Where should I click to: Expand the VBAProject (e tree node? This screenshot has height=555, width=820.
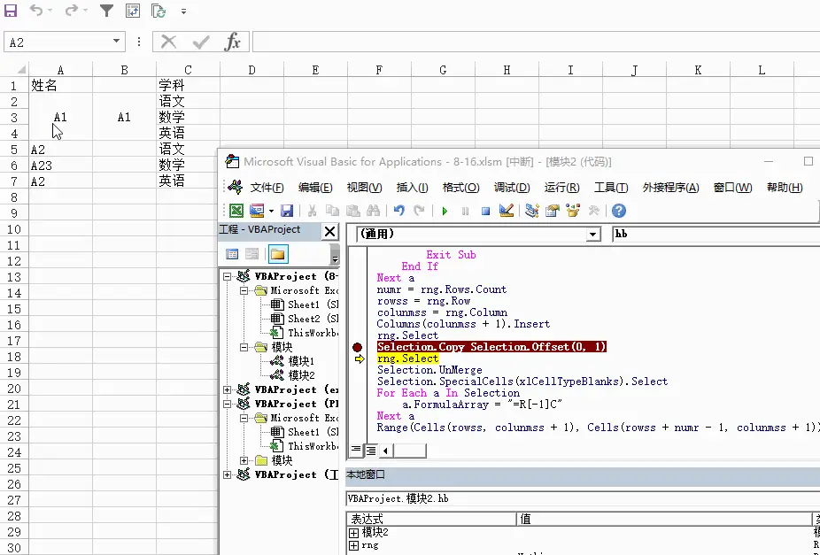coord(227,389)
